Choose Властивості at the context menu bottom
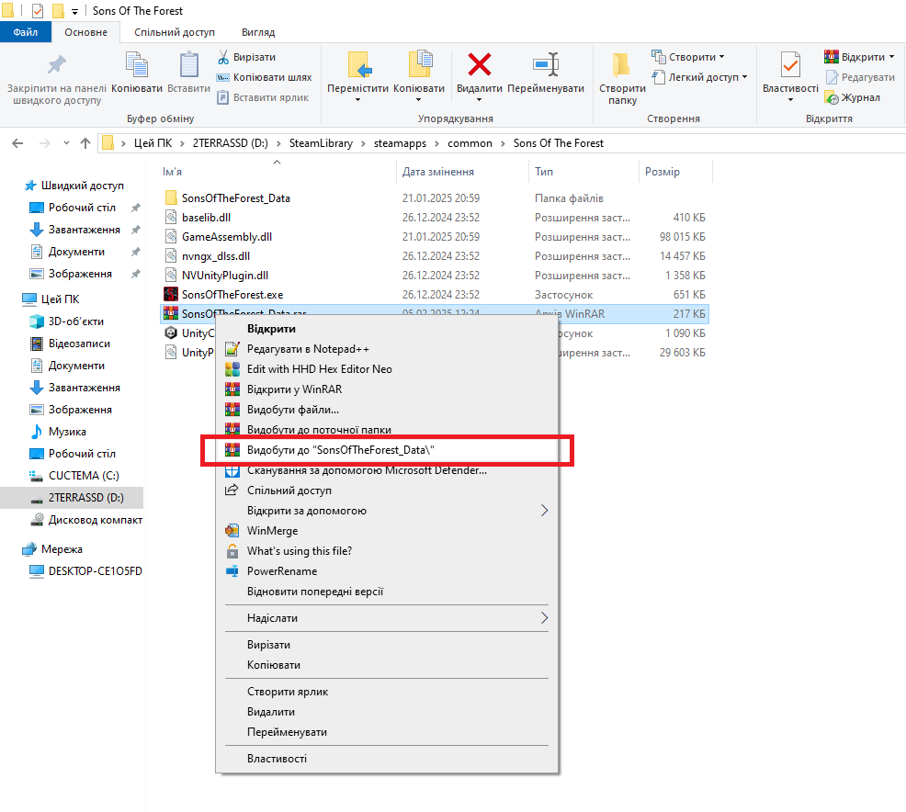Image resolution: width=906 pixels, height=812 pixels. click(387, 759)
